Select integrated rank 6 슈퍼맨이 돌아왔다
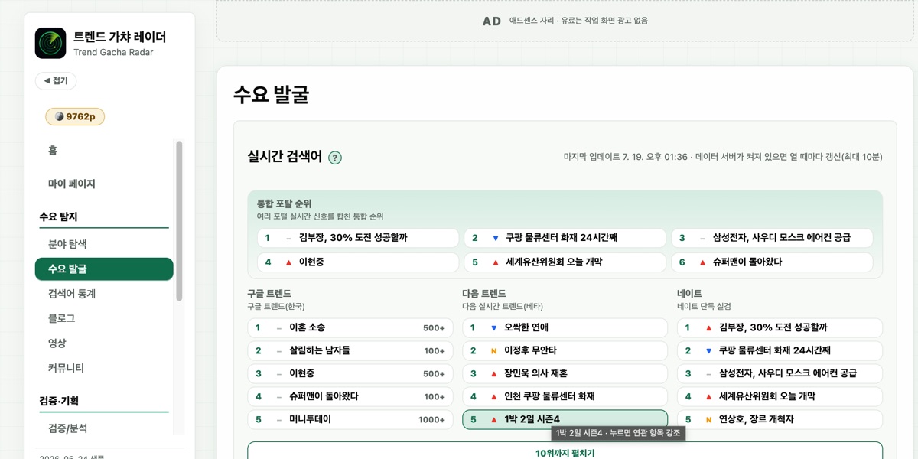918x459 pixels. [x=772, y=262]
